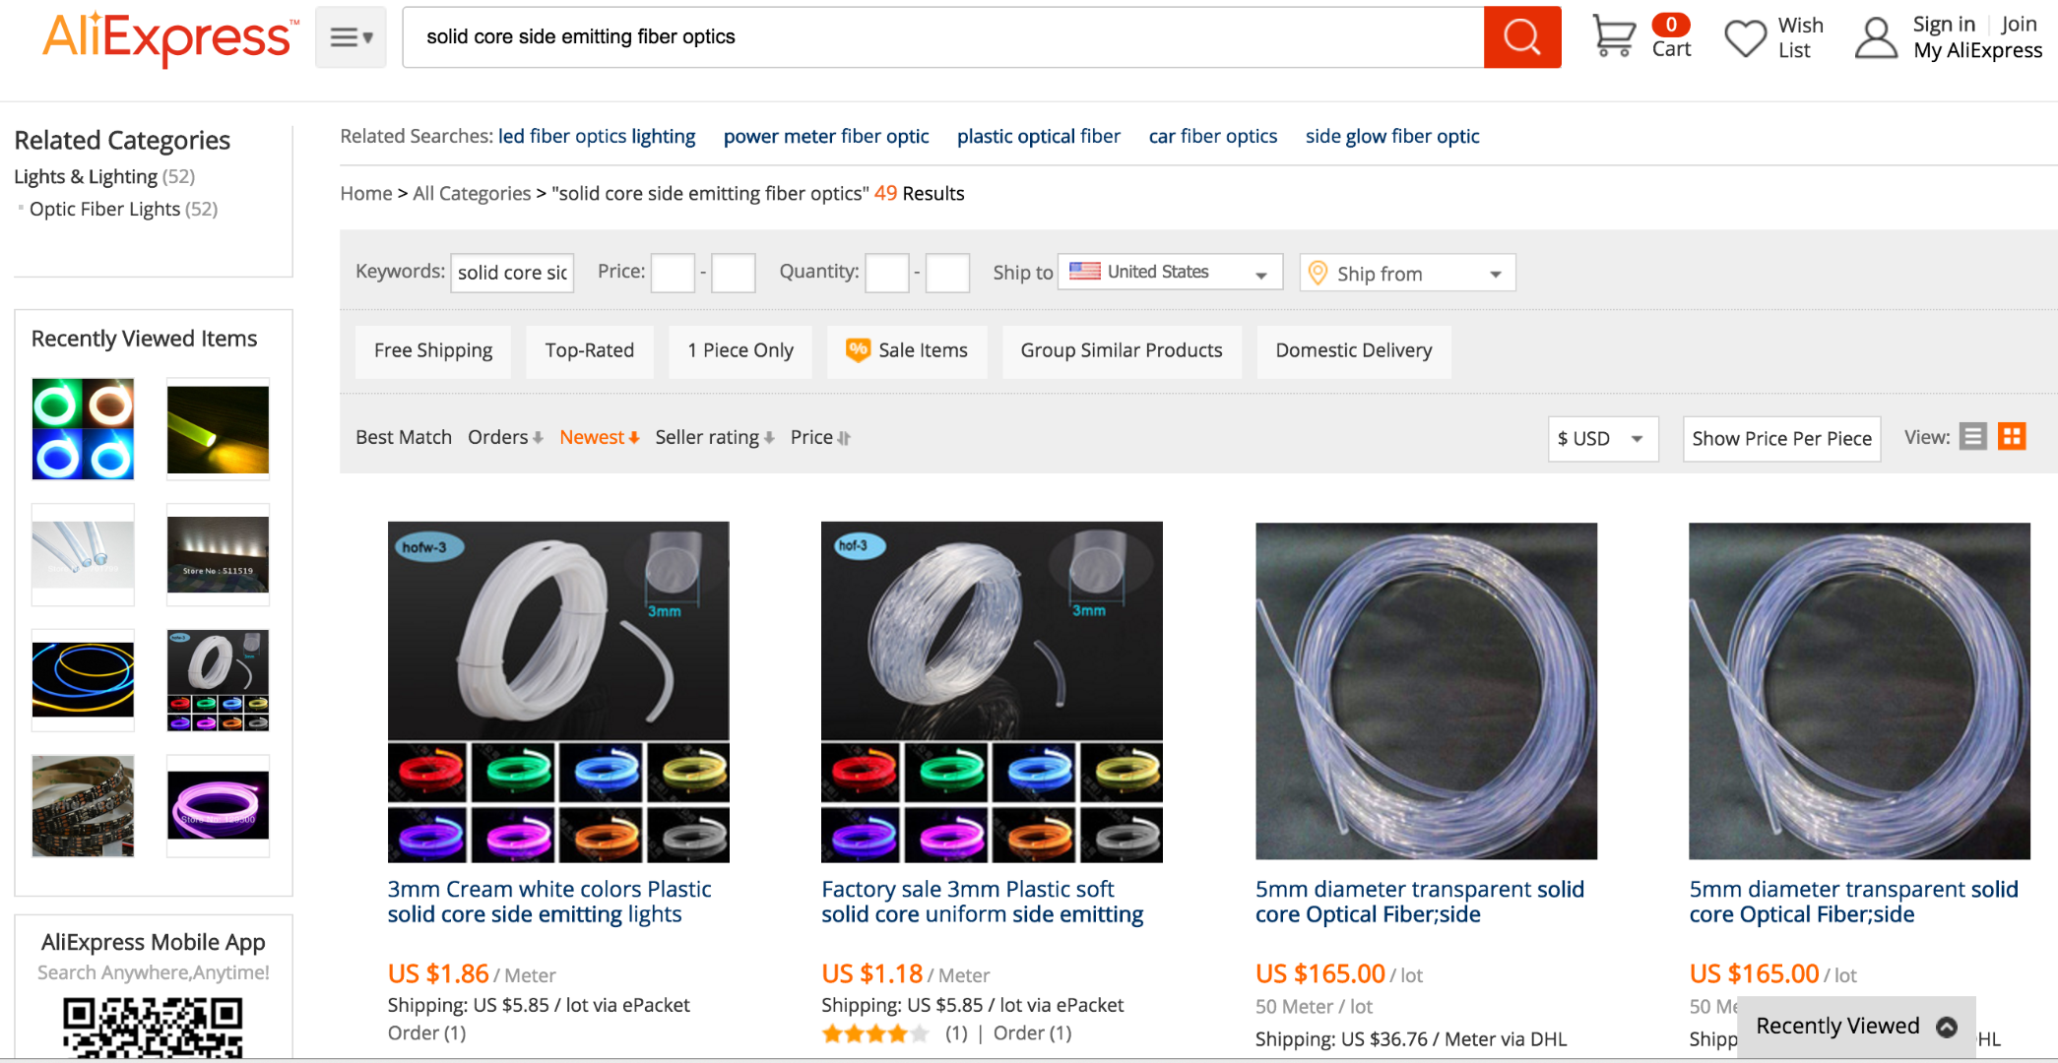Switch sorting to Best Match
Viewport: 2058px width, 1063px height.
[404, 437]
